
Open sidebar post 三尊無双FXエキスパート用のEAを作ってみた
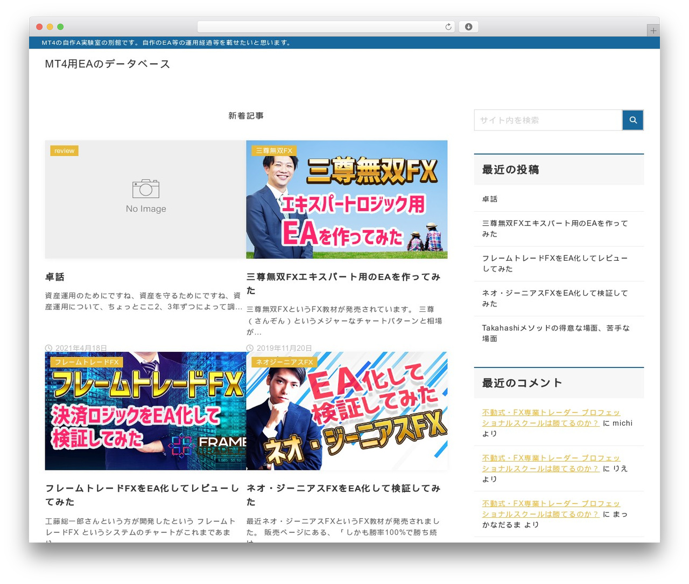click(x=555, y=228)
